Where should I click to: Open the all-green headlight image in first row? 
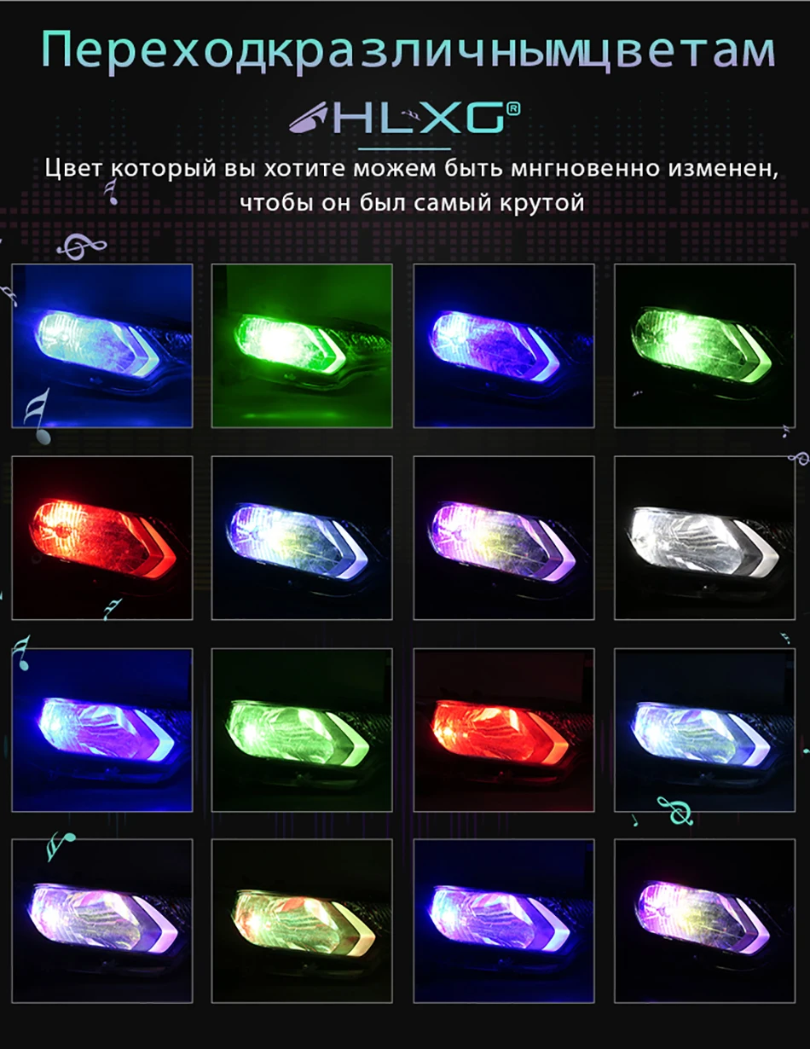coord(302,345)
